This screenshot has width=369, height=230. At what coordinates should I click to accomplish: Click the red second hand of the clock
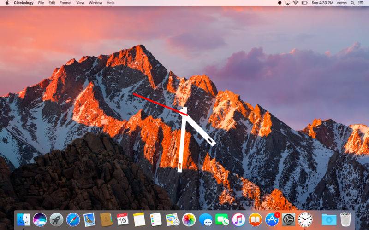click(160, 104)
